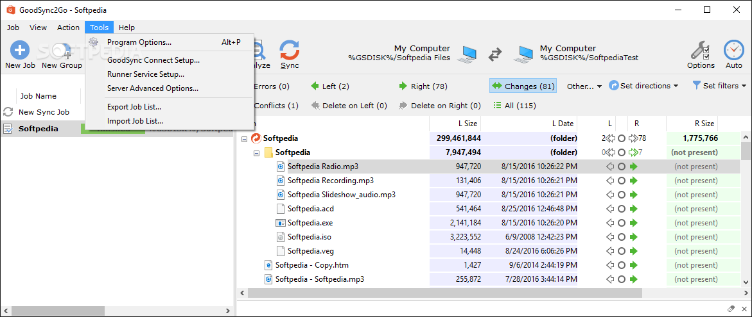Sort by the L Date column header
Viewport: 752px width, 317px height.
(x=529, y=124)
